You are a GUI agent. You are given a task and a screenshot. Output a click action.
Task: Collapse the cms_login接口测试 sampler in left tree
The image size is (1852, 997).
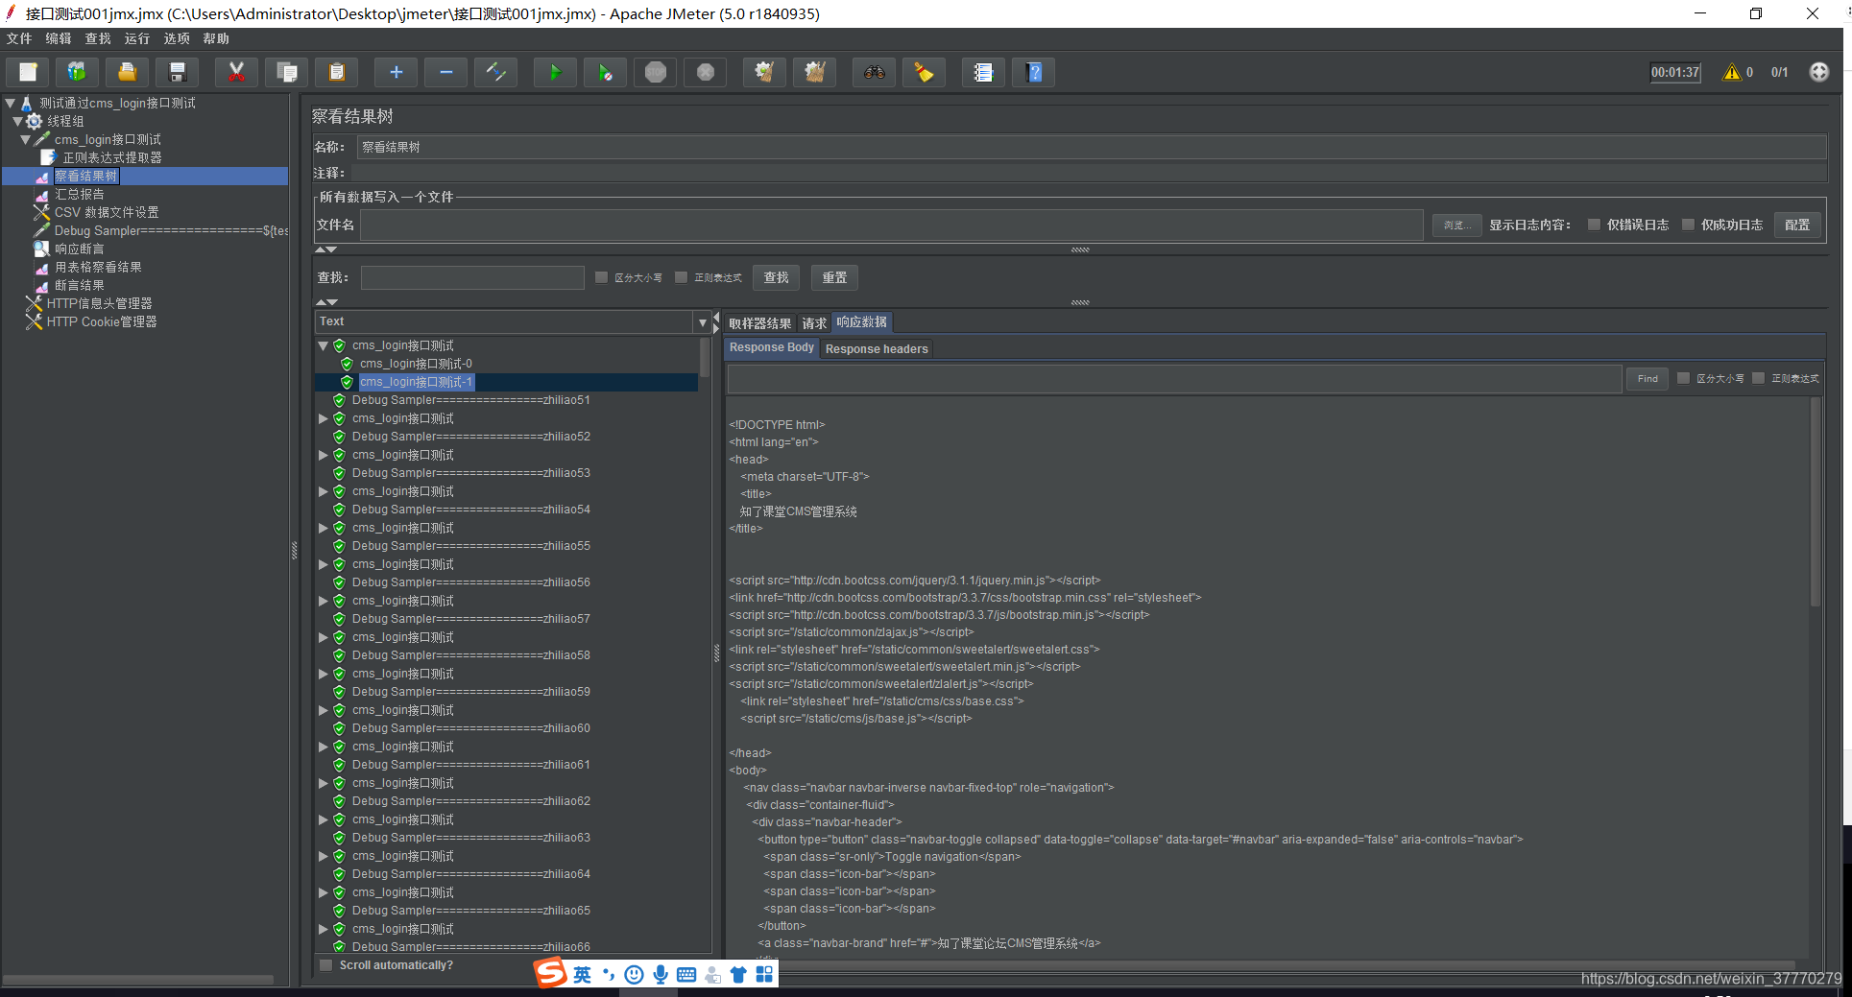(x=25, y=139)
